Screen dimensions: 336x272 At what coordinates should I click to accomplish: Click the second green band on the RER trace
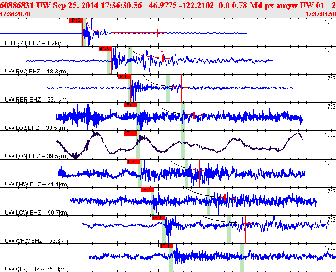pos(168,88)
